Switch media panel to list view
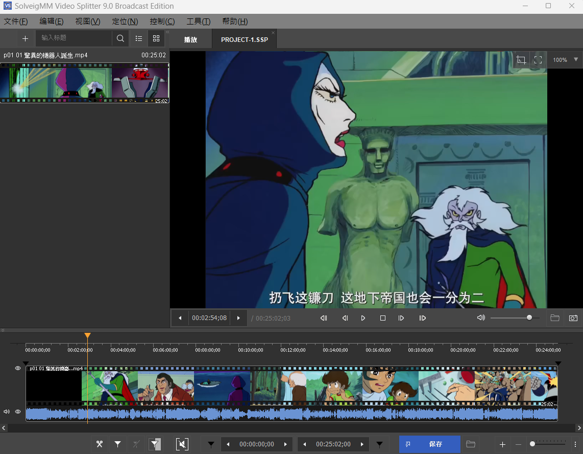583x454 pixels. click(139, 38)
